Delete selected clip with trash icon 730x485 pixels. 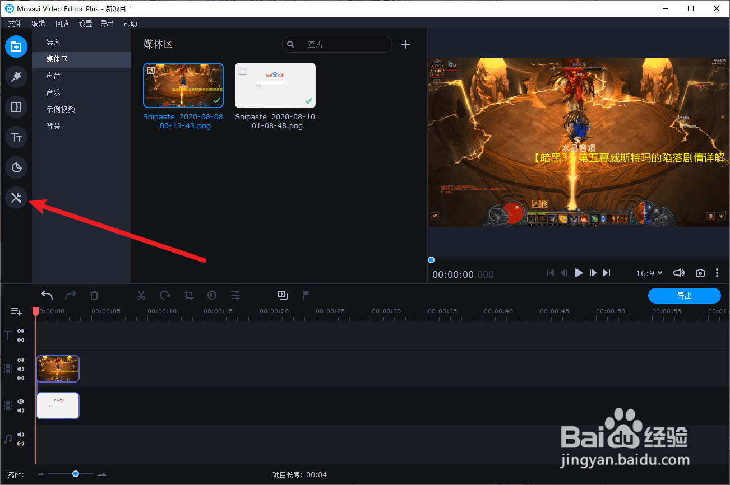94,295
